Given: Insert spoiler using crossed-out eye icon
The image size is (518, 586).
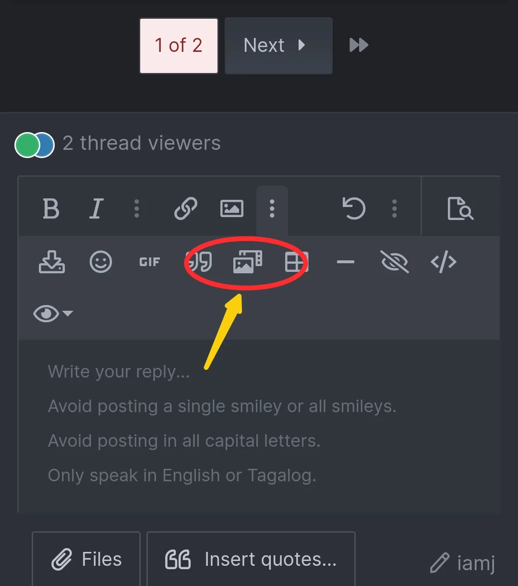Looking at the screenshot, I should coord(395,262).
